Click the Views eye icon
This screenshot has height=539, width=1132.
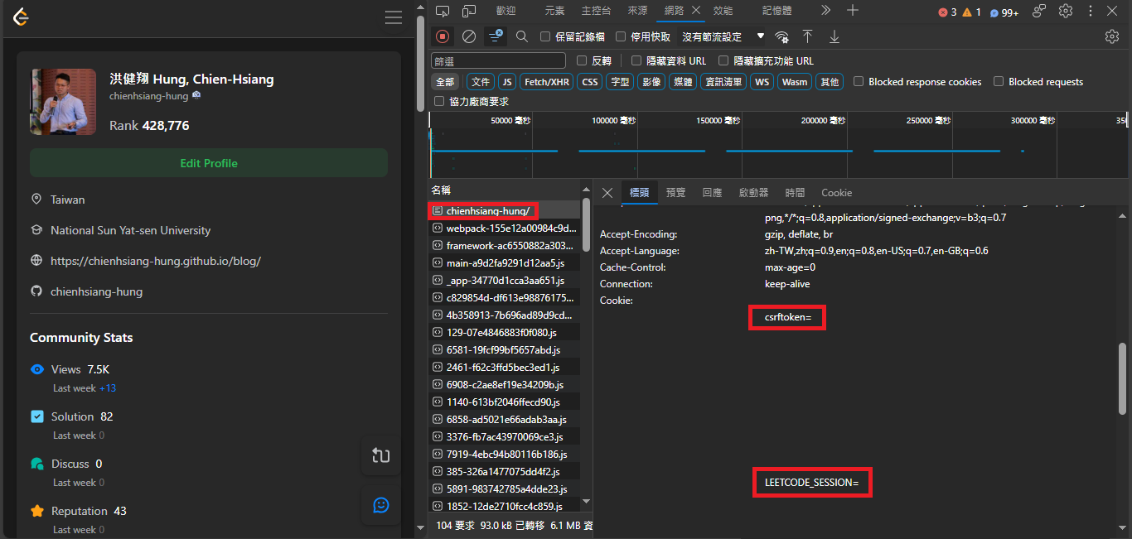(x=37, y=369)
